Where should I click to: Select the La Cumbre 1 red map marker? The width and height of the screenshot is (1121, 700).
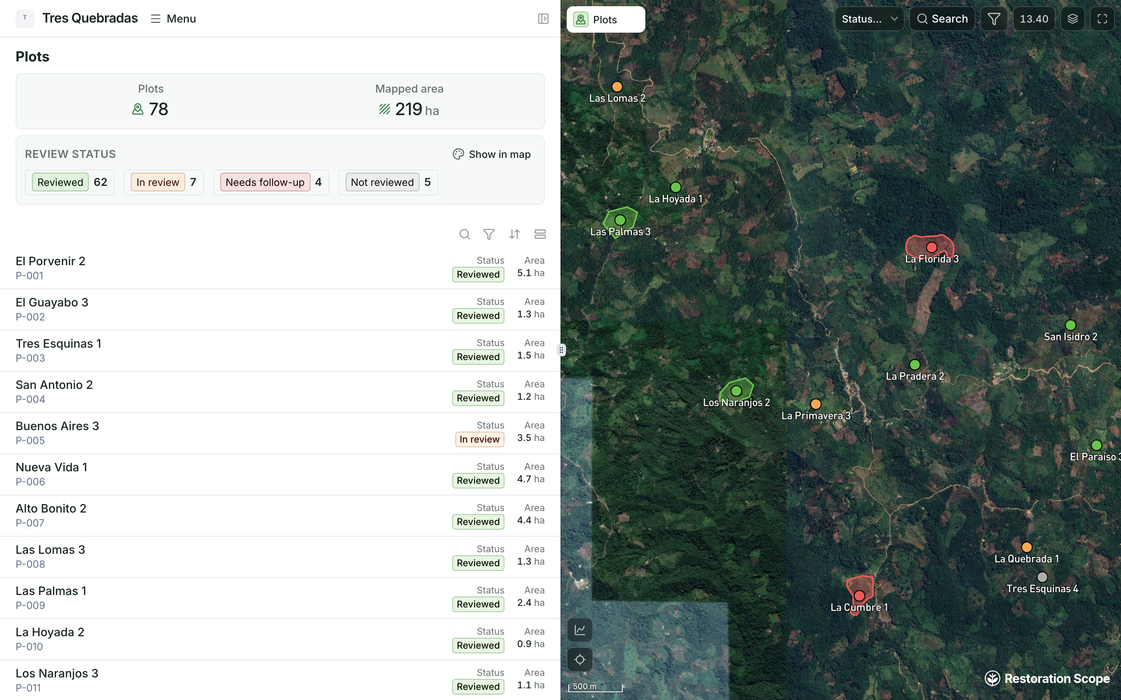859,595
